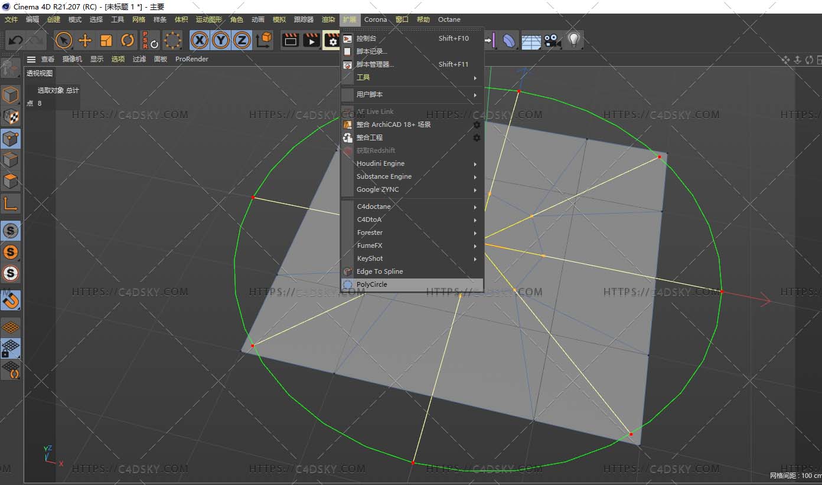Open Edit Render Settings gear icon
822x485 pixels.
[332, 40]
